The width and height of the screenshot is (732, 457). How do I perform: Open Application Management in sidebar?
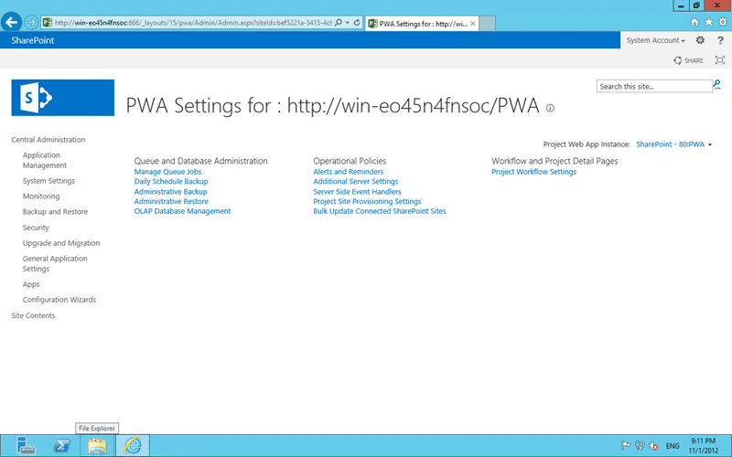pyautogui.click(x=45, y=160)
